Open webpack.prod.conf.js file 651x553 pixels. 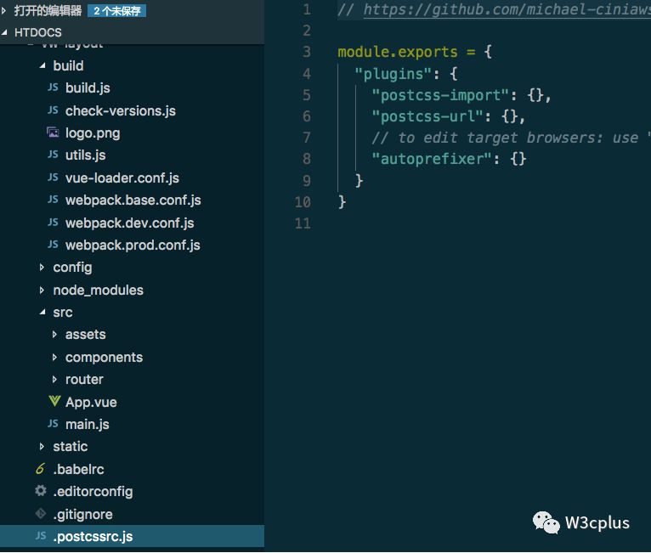tap(133, 245)
